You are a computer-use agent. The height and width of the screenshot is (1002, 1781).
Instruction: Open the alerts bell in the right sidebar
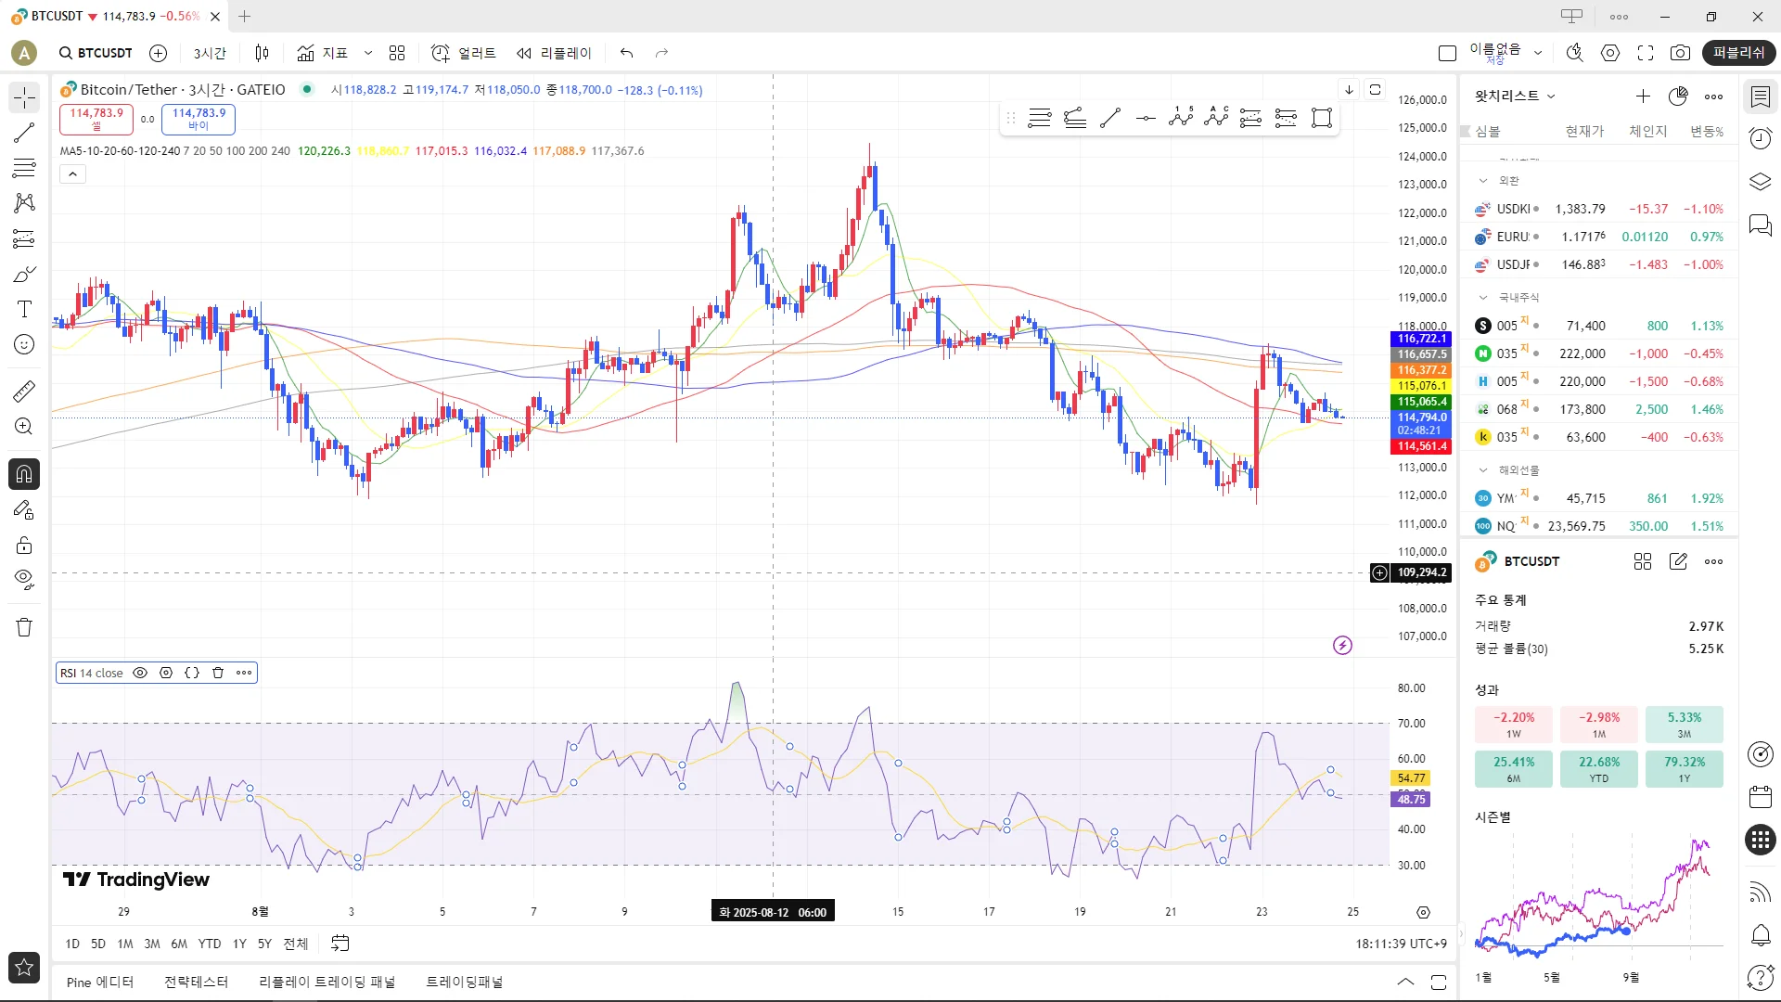click(1760, 934)
